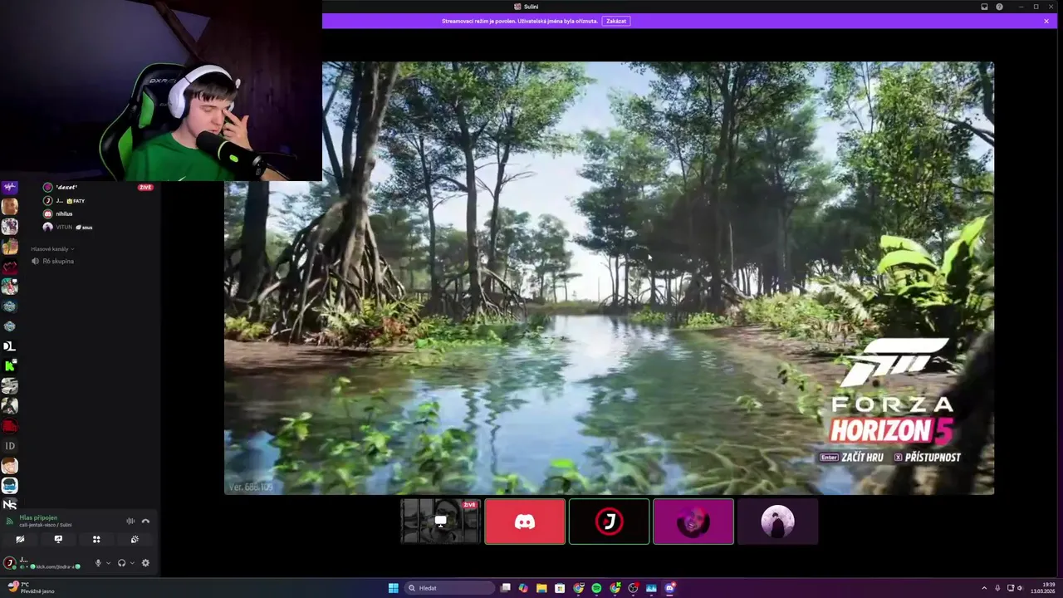Open taskbar clock showing 19:39
This screenshot has height=598, width=1063.
click(1042, 588)
